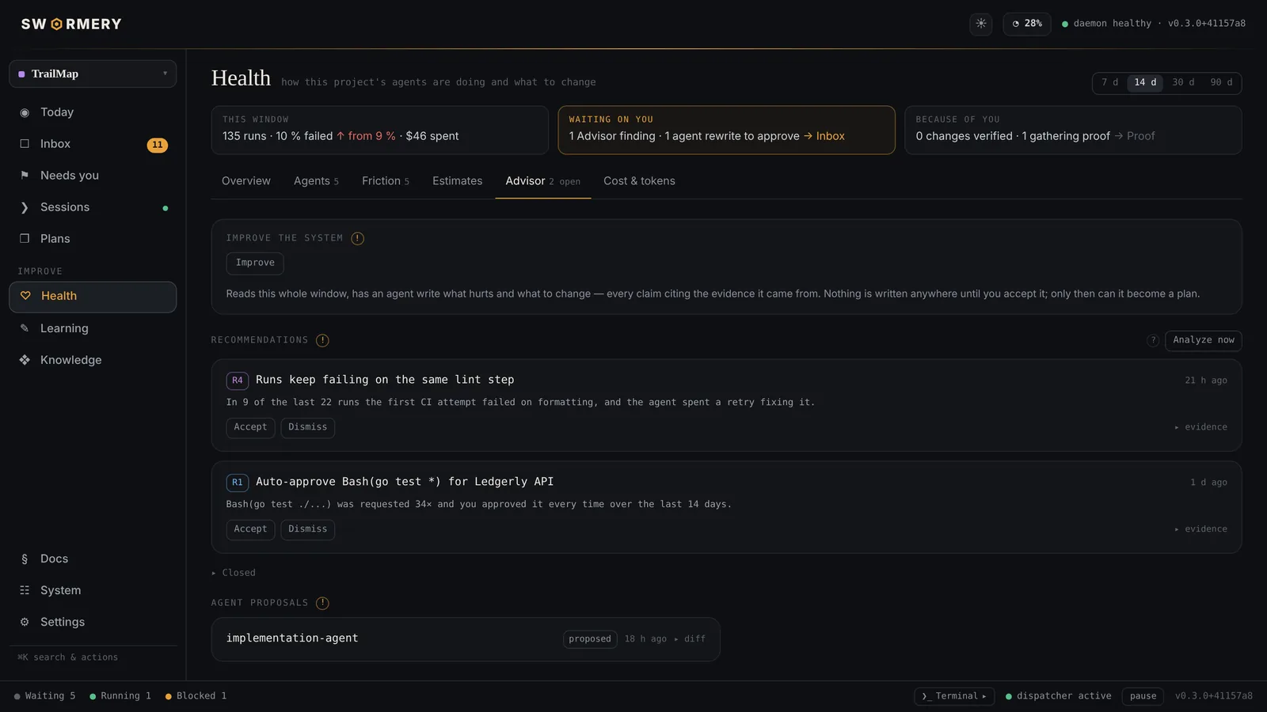
Task: Expand evidence for lint step recommendation
Action: 1200,427
